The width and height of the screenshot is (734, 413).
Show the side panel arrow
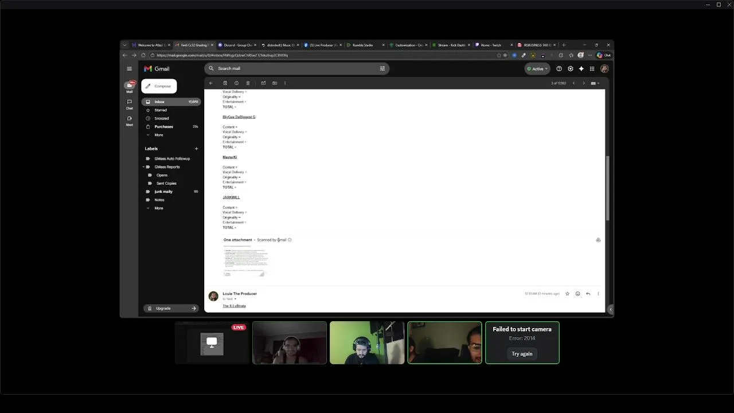click(610, 309)
